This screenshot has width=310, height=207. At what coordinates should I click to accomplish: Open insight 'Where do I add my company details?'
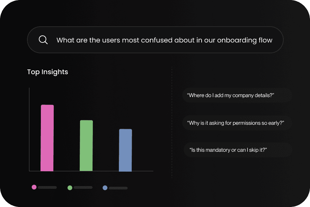point(237,95)
